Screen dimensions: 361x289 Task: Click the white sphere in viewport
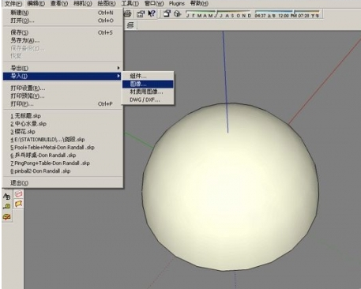pyautogui.click(x=231, y=187)
